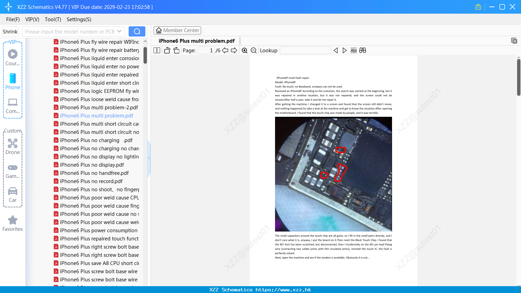Viewport: 521px width, 293px height.
Task: Go to the previous PDF page
Action: [225, 50]
